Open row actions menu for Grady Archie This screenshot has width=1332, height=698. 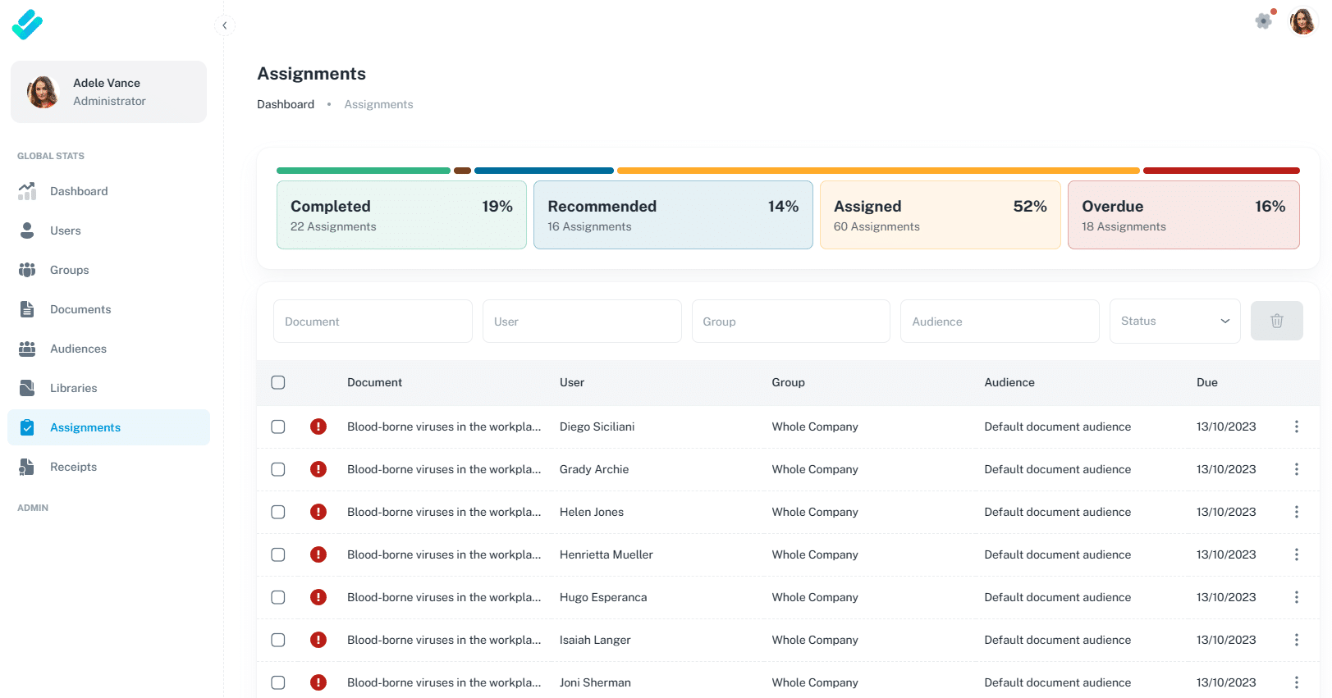click(x=1297, y=469)
